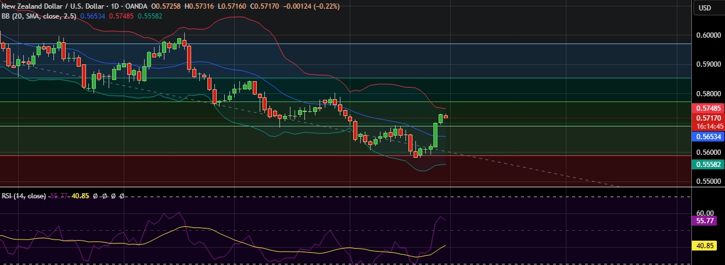Image resolution: width=725 pixels, height=265 pixels.
Task: Click the bar countdown timer 16:14:45
Action: [708, 126]
